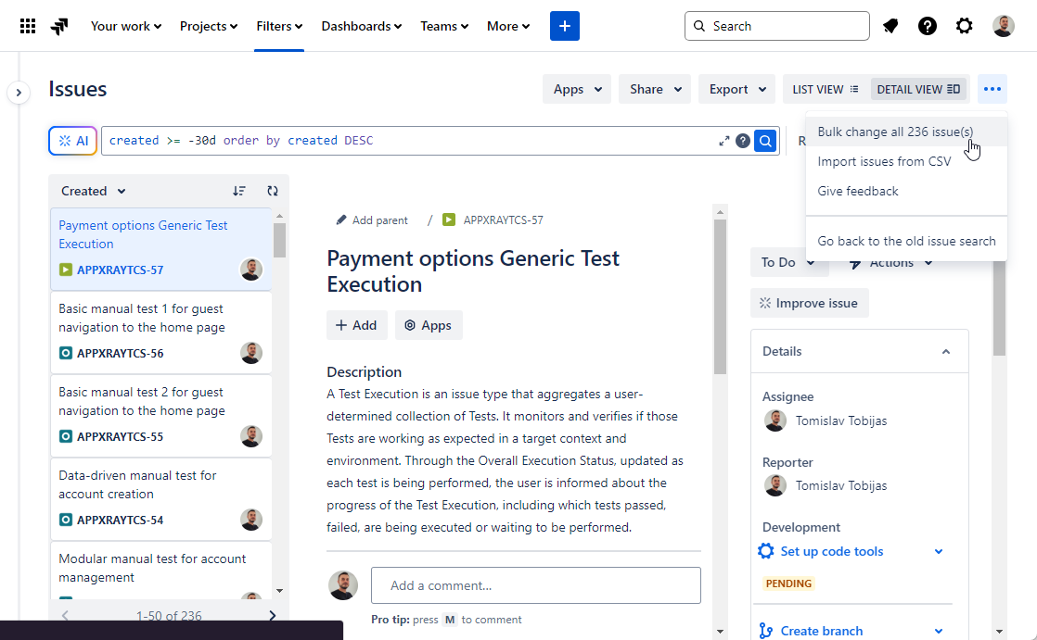The height and width of the screenshot is (640, 1037).
Task: Open the notifications bell
Action: click(x=890, y=25)
